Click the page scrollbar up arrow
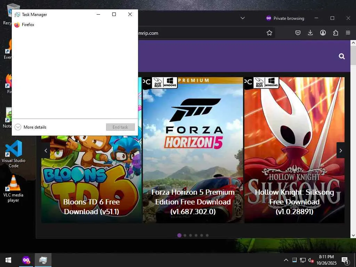This screenshot has height=267, width=356. coord(353,43)
